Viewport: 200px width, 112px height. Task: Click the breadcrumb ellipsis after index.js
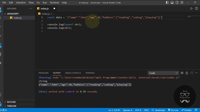click(53, 14)
